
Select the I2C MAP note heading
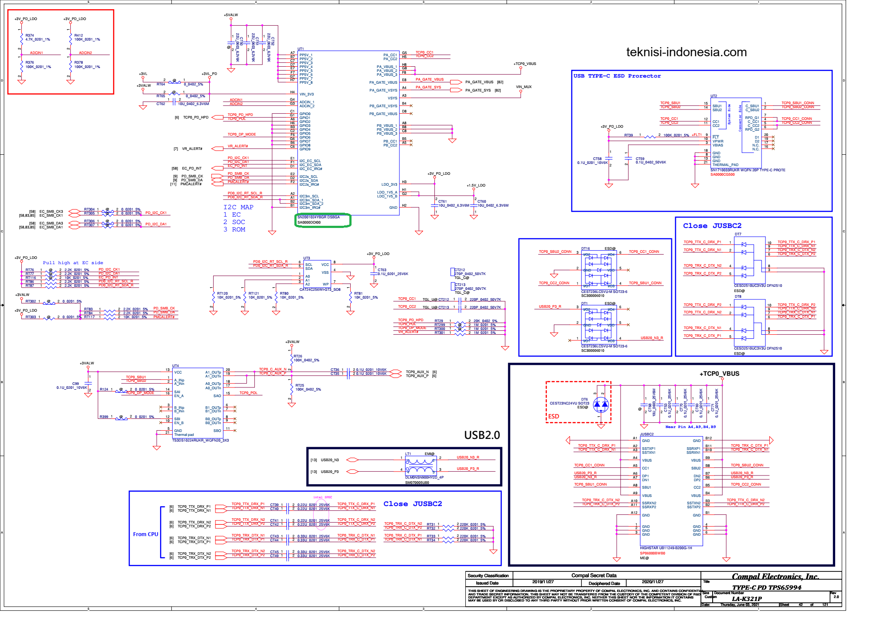pyautogui.click(x=238, y=207)
